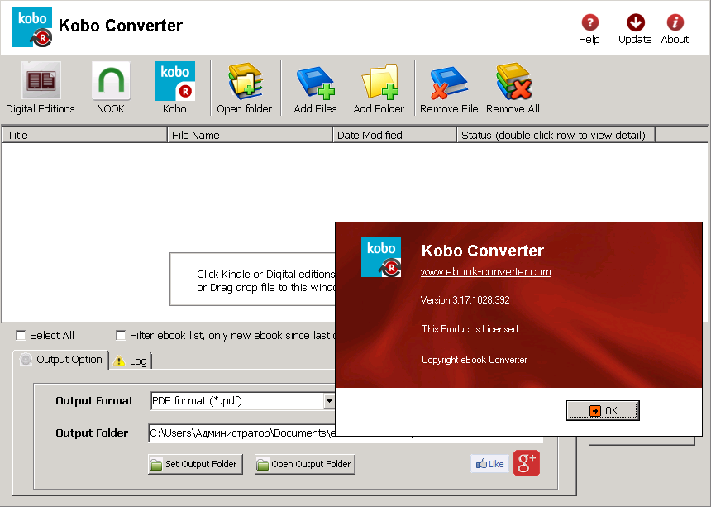The image size is (711, 507).
Task: Click the Output Format label
Action: (x=94, y=401)
